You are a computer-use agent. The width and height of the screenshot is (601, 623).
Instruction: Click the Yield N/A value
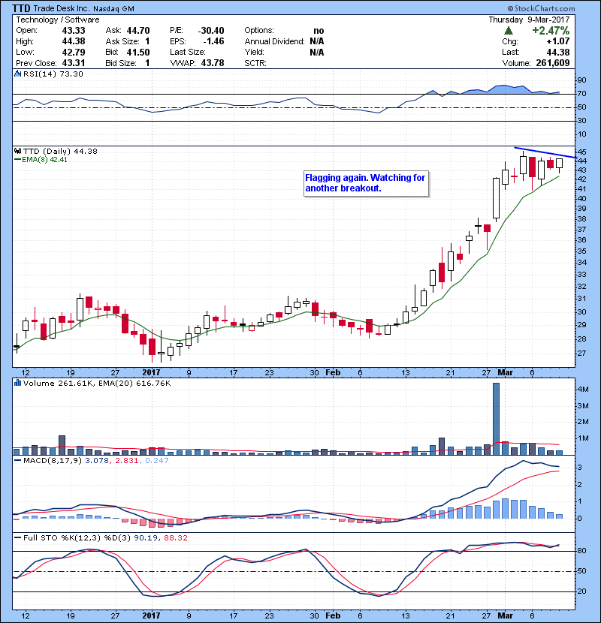[316, 52]
